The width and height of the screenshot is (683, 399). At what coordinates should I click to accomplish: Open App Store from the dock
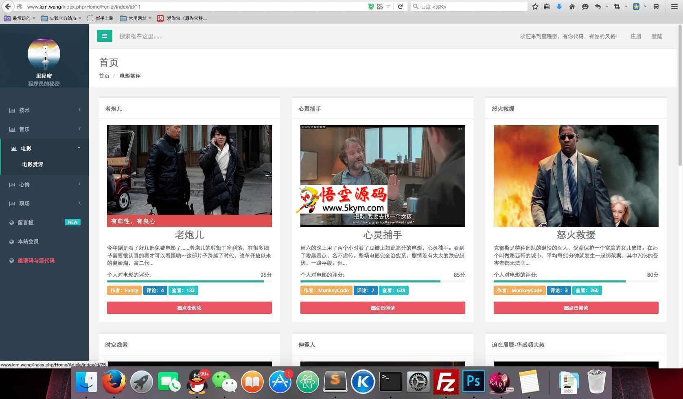point(280,382)
